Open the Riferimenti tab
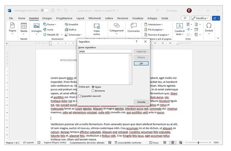Screen dimensions: 231x151 coord(95,18)
